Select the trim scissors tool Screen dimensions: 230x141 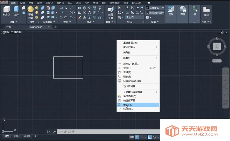pyautogui.click(x=100, y=8)
